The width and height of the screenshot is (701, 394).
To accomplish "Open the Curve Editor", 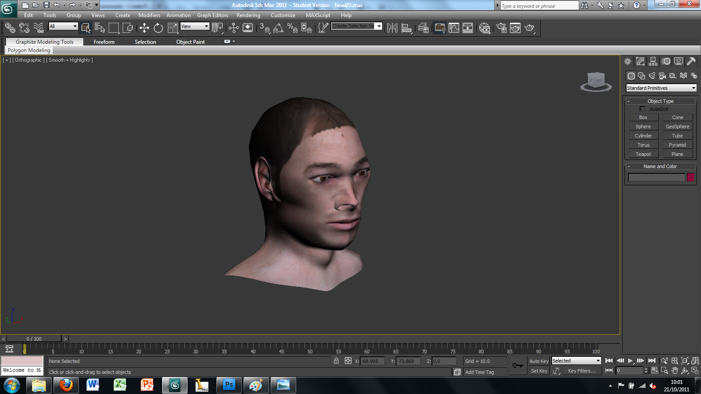I will pos(454,28).
